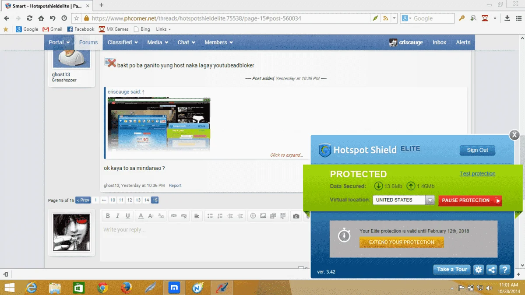The height and width of the screenshot is (295, 525).
Task: Insert an ordered numbered list
Action: pyautogui.click(x=220, y=216)
